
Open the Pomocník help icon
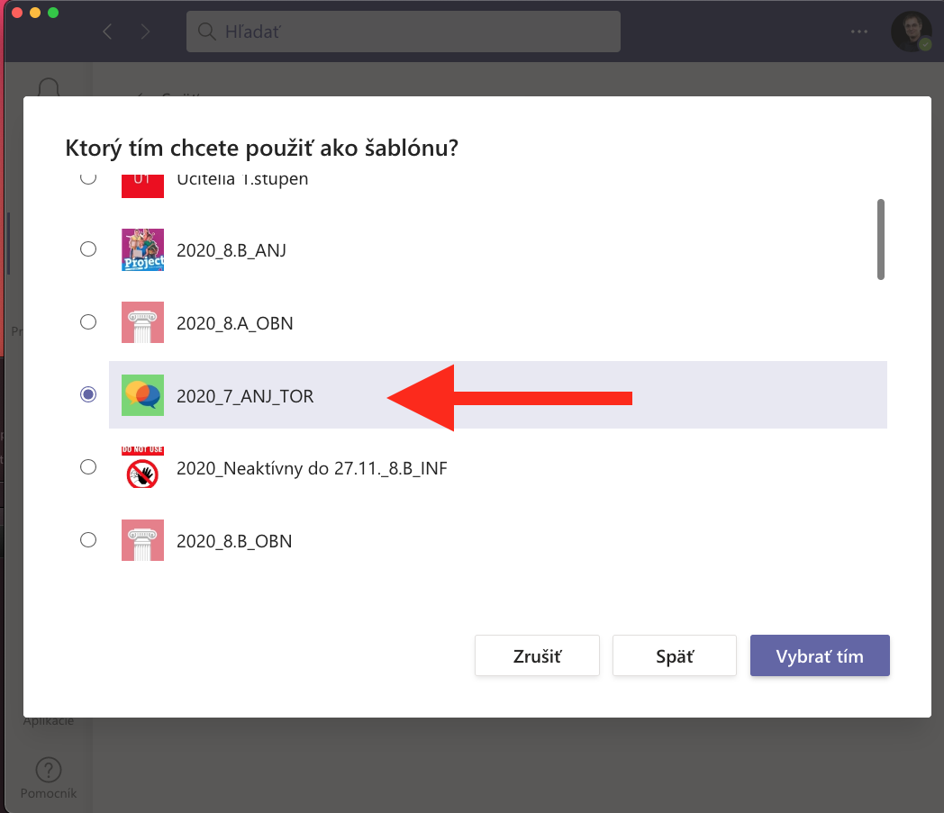point(48,772)
